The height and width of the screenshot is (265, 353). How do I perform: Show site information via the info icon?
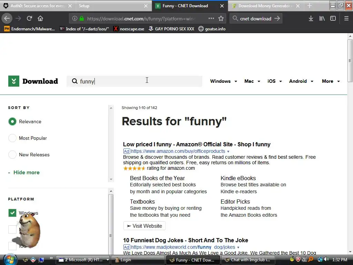[x=75, y=19]
